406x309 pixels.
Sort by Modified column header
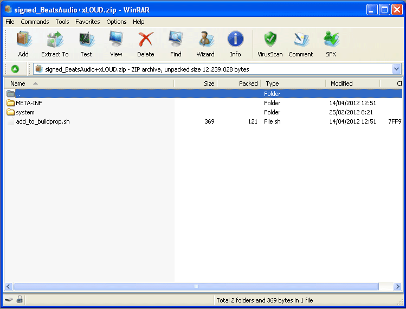[353, 83]
